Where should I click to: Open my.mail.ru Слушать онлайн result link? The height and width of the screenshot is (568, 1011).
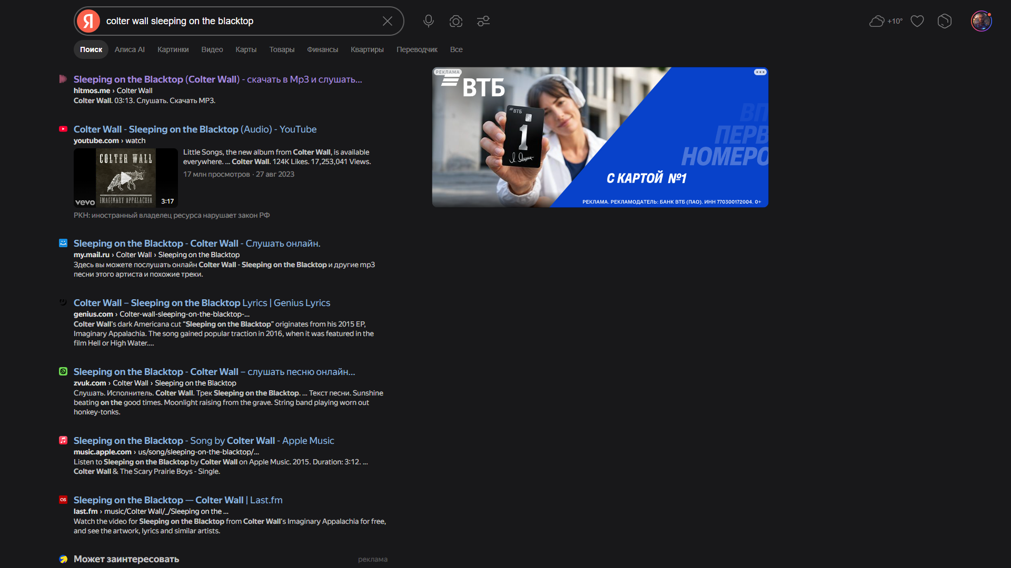(197, 243)
